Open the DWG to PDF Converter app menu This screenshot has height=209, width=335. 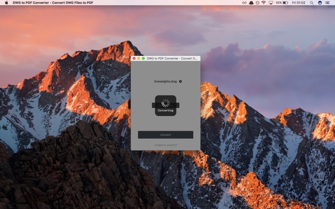coord(53,3)
